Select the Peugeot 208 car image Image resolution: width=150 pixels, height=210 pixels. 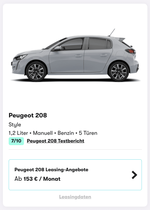[x=75, y=55]
